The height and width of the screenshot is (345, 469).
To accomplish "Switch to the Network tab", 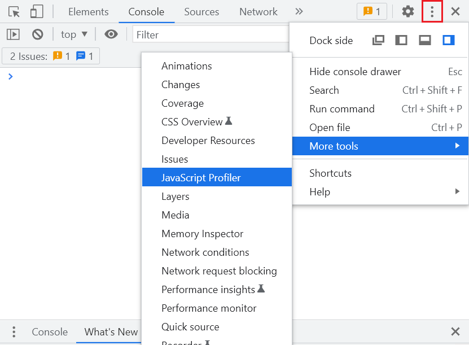I will pyautogui.click(x=258, y=12).
